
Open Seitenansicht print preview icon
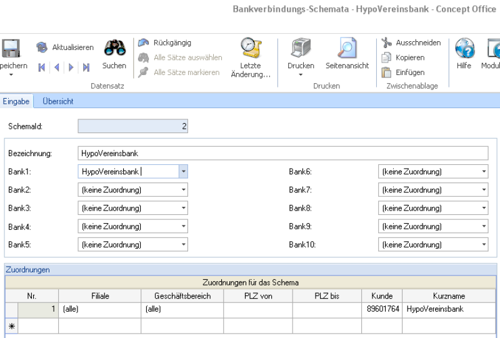[x=347, y=48]
